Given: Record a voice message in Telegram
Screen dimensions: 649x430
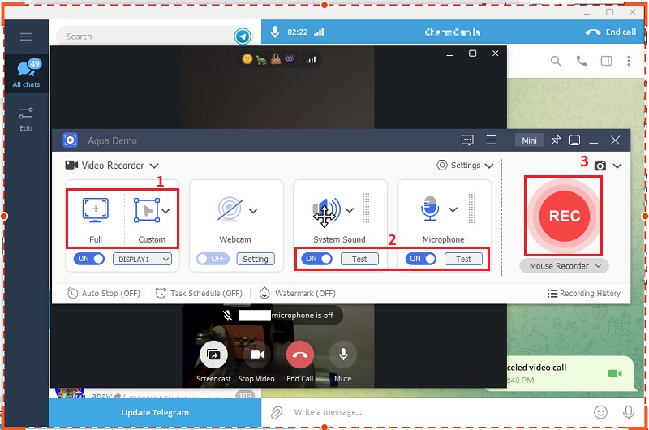Looking at the screenshot, I should (628, 412).
